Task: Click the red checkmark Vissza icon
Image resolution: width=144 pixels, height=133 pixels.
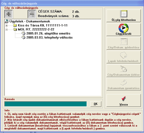Action: (123, 99)
